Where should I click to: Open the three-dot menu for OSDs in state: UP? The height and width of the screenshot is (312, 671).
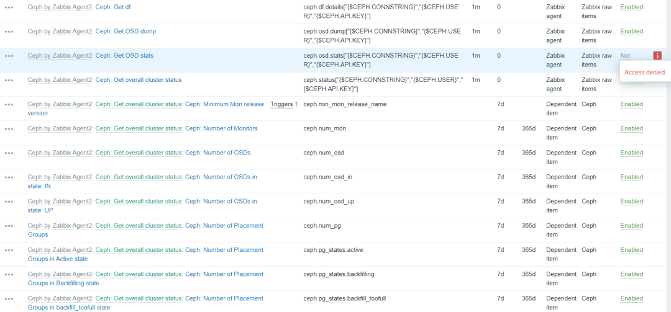9,202
